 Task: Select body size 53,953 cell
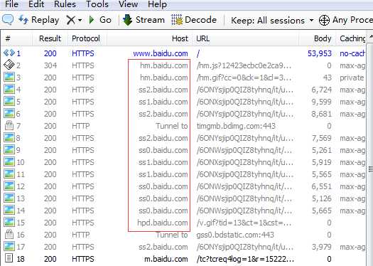(320, 53)
